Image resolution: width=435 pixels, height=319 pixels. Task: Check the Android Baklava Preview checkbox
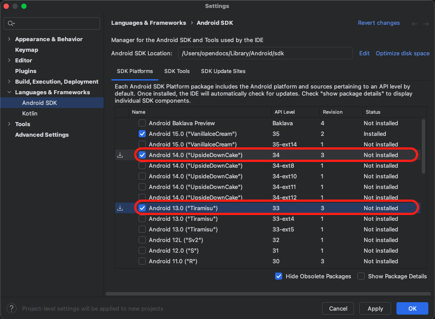(142, 123)
